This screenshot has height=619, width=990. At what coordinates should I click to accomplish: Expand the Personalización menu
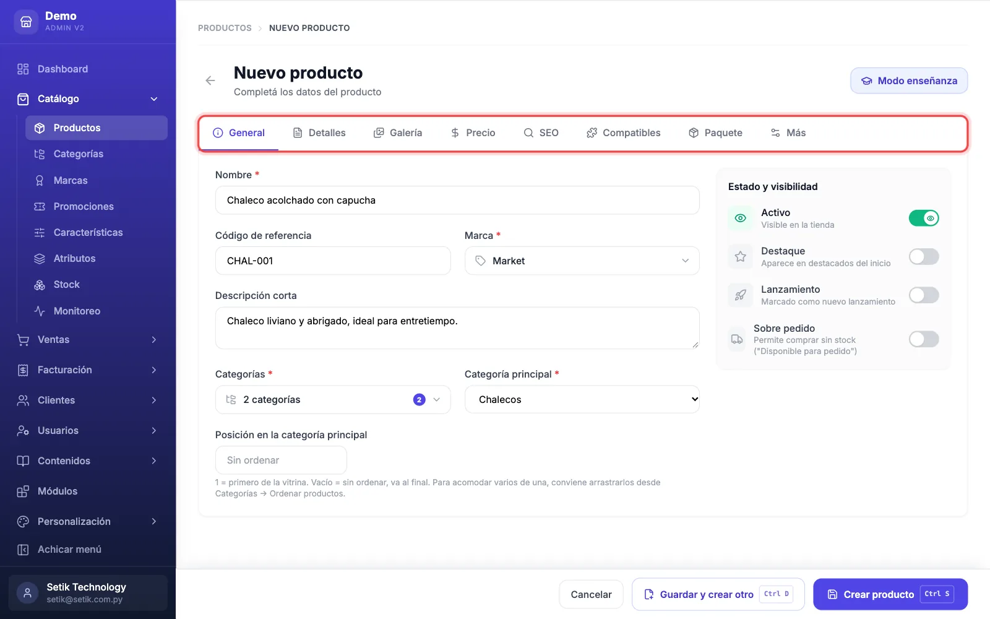[x=88, y=521]
